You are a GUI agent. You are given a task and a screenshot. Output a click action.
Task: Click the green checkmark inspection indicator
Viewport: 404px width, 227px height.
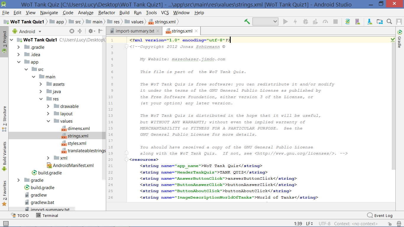pos(393,40)
